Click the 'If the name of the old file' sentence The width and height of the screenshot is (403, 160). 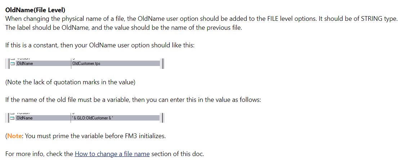pyautogui.click(x=133, y=100)
